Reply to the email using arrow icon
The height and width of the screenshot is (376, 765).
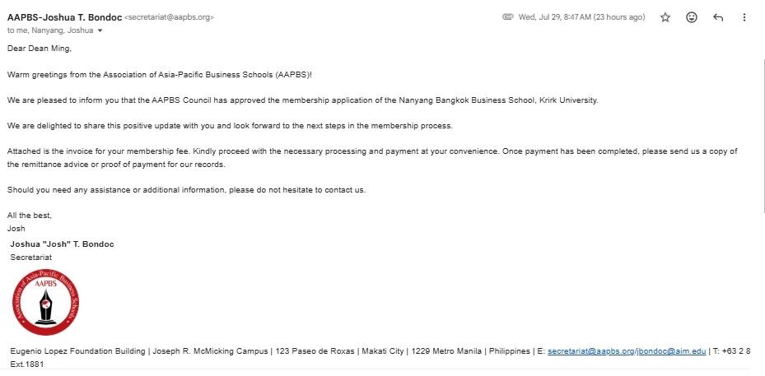(x=718, y=17)
